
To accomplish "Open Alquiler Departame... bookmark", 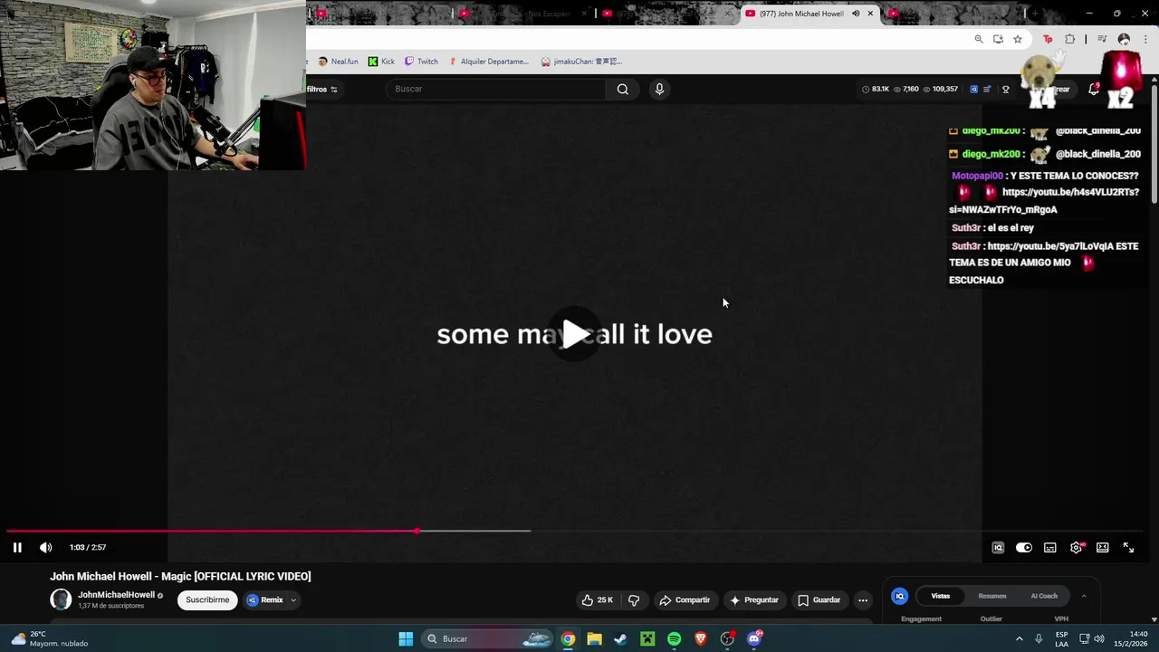I will tap(488, 62).
